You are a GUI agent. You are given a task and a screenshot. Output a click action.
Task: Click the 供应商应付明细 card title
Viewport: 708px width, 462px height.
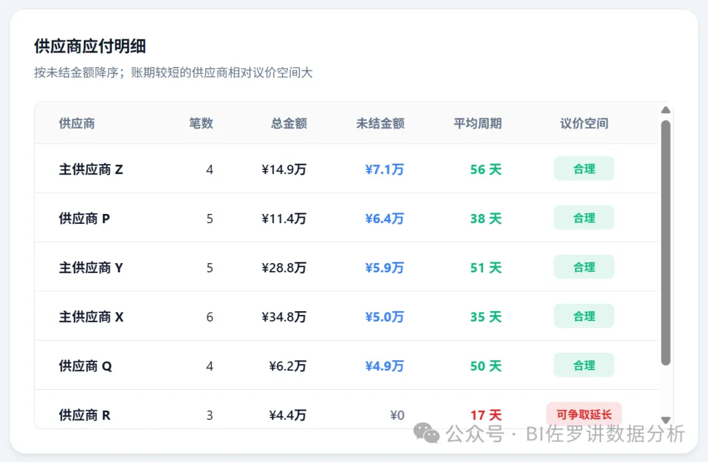tap(90, 46)
